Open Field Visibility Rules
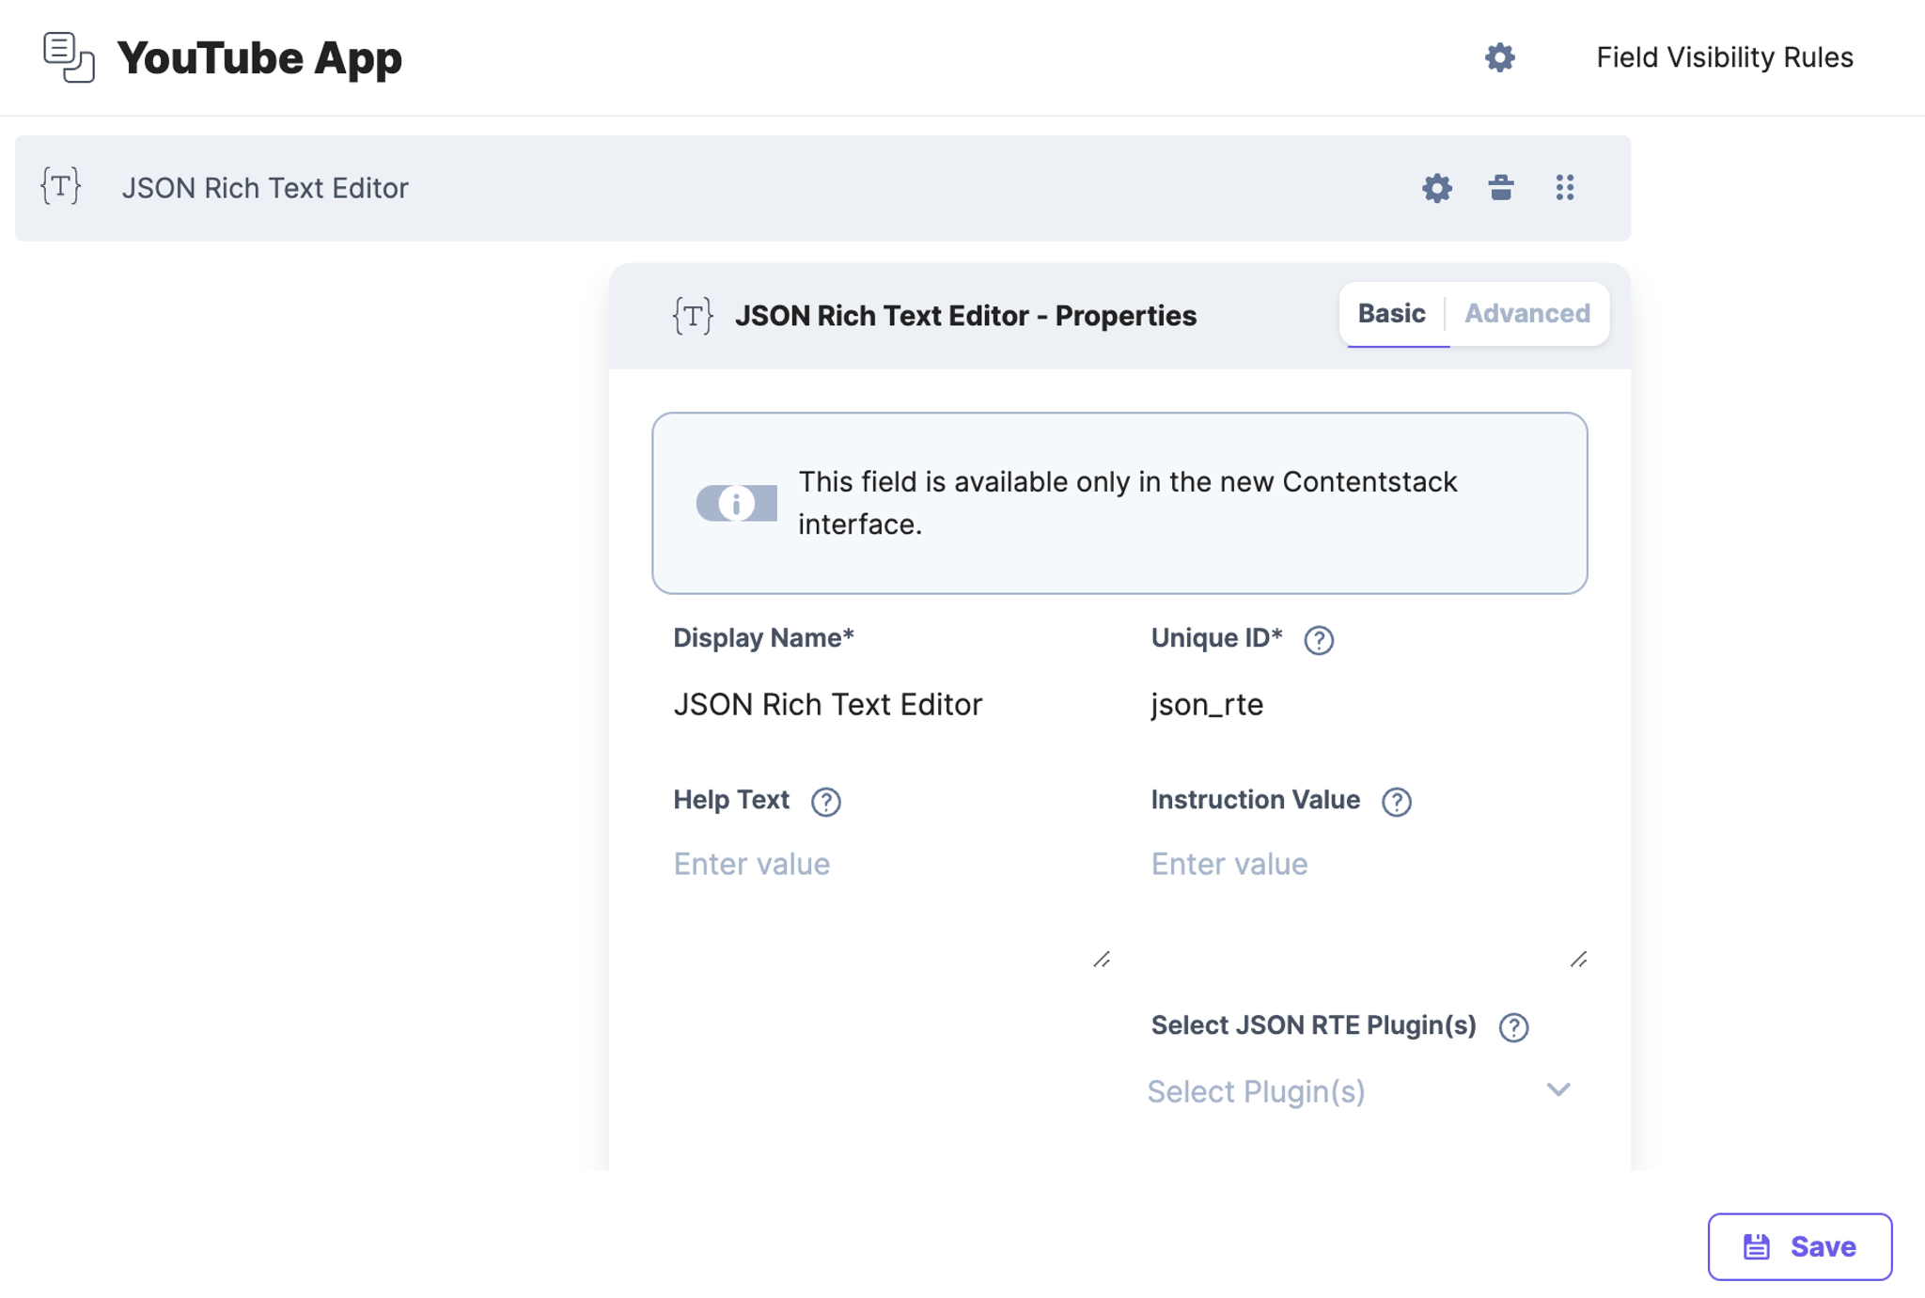1925x1298 pixels. tap(1724, 57)
